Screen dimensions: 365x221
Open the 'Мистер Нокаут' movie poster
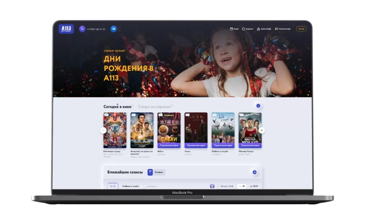[x=250, y=128]
